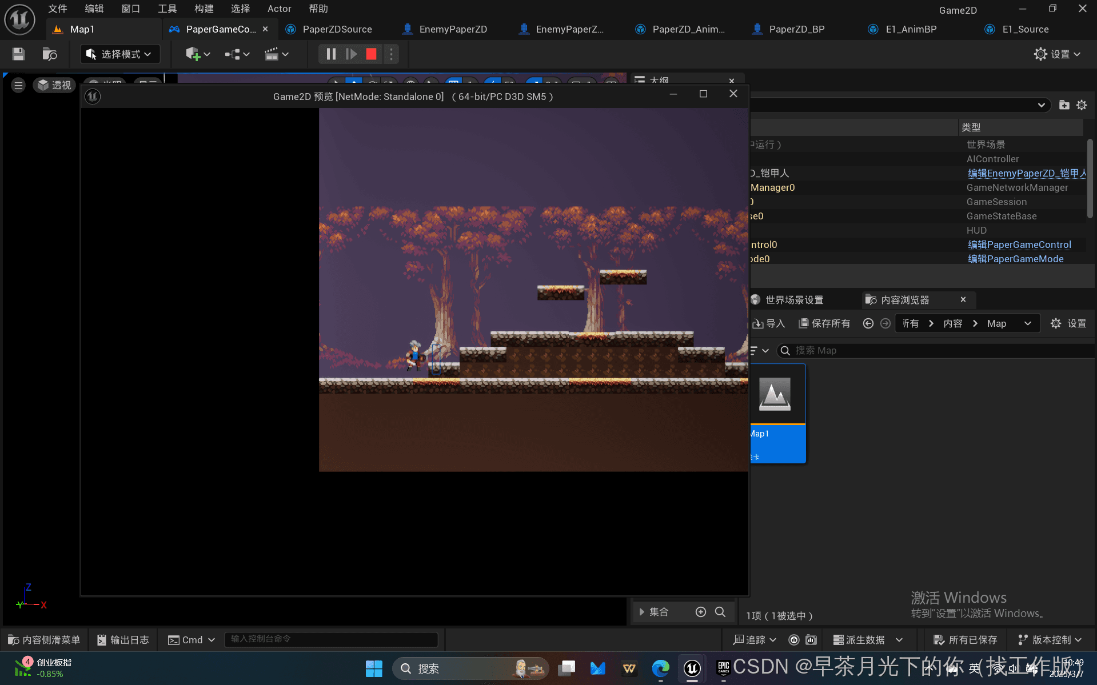Select the Map1 level asset thumbnail
This screenshot has width=1097, height=685.
tap(777, 414)
